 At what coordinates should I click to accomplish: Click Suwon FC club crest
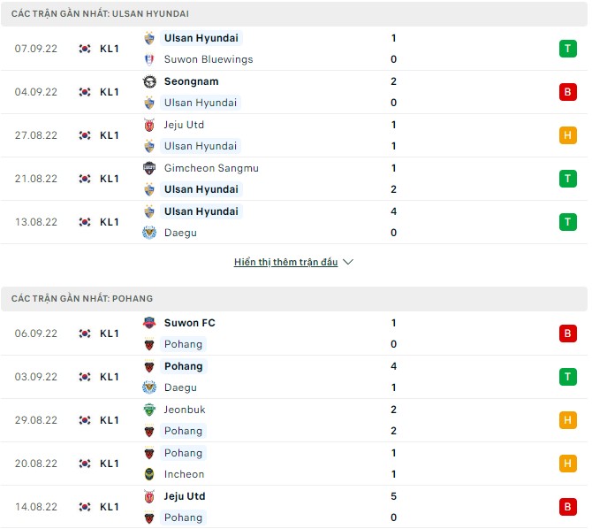click(148, 323)
